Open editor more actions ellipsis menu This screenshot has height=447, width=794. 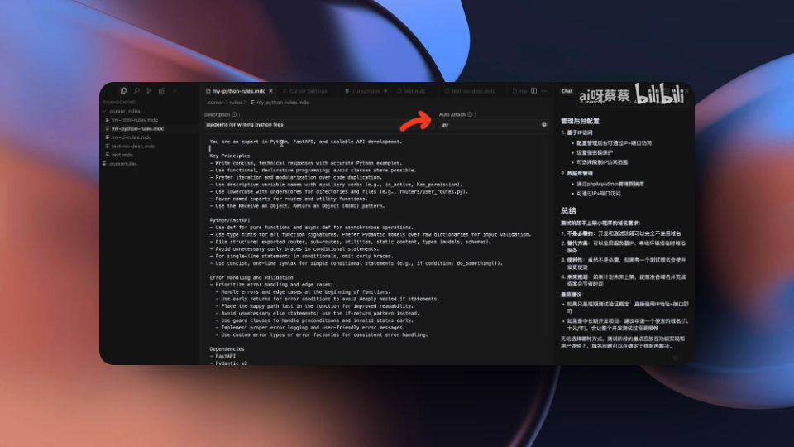point(546,91)
